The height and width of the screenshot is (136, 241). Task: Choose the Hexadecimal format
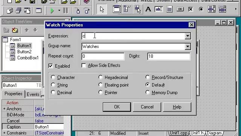[101, 77]
